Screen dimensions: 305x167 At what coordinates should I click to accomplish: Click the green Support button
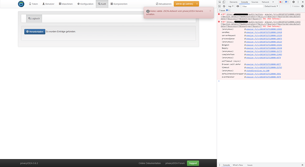(x=193, y=163)
